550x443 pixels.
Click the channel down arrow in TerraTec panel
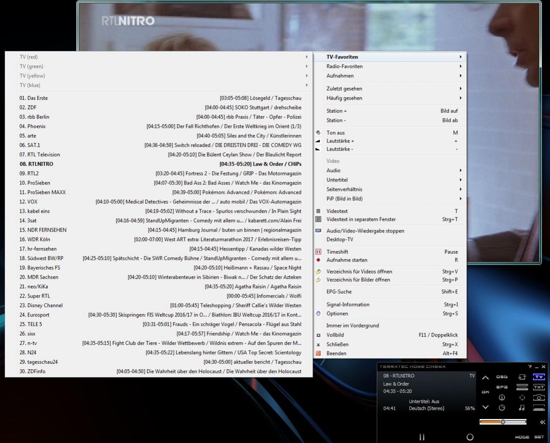point(485,407)
